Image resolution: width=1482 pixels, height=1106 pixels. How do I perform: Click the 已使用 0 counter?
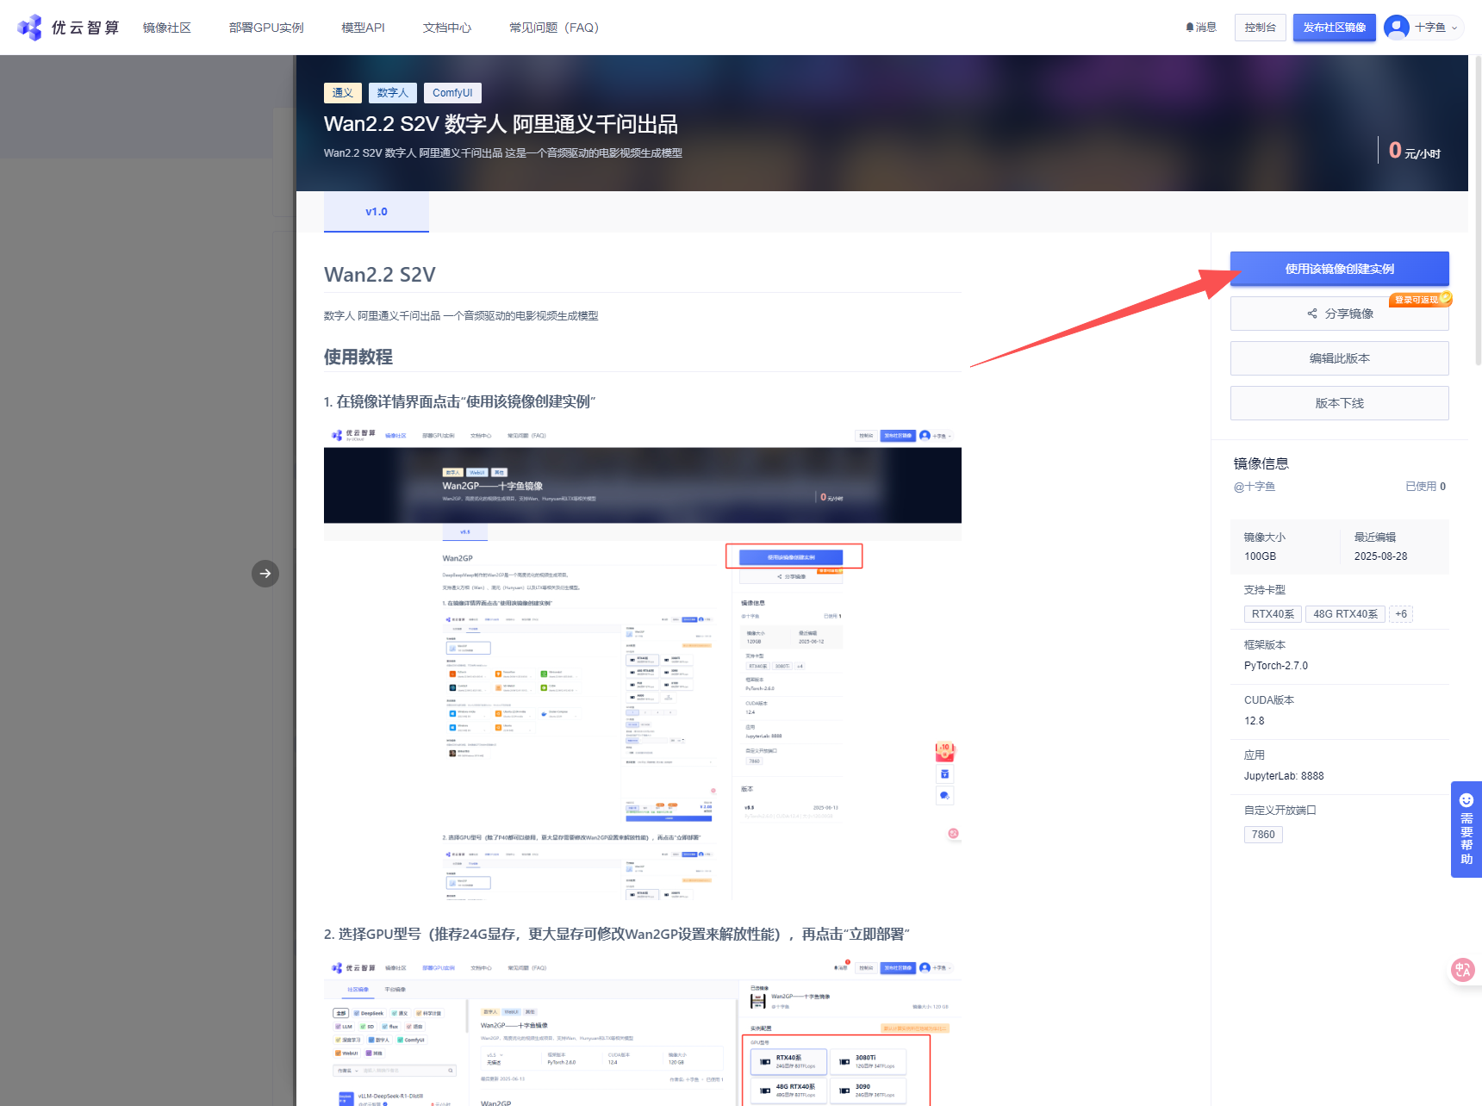(1426, 487)
